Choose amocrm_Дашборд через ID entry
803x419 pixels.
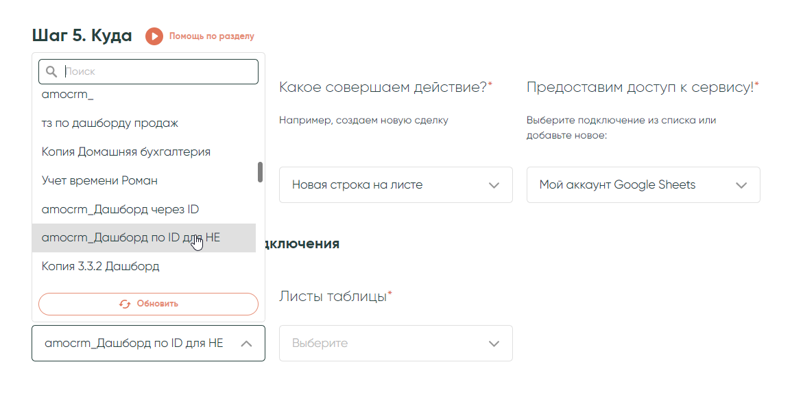[120, 209]
